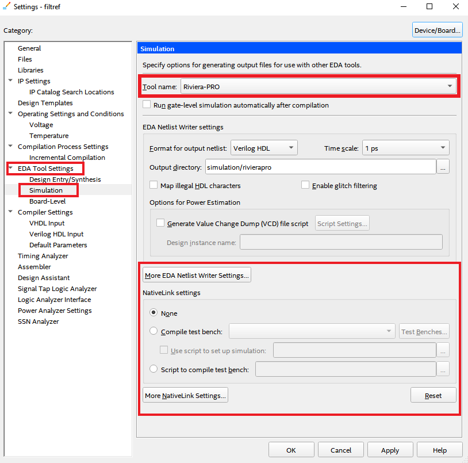Select Design Assistant category
This screenshot has height=463, width=468.
point(44,278)
